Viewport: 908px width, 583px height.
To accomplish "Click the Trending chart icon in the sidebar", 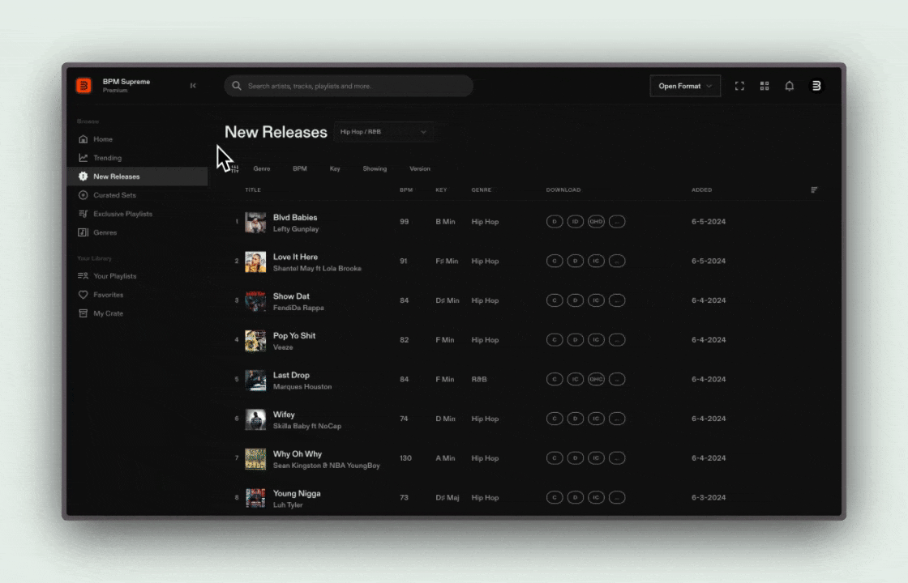I will (x=83, y=157).
